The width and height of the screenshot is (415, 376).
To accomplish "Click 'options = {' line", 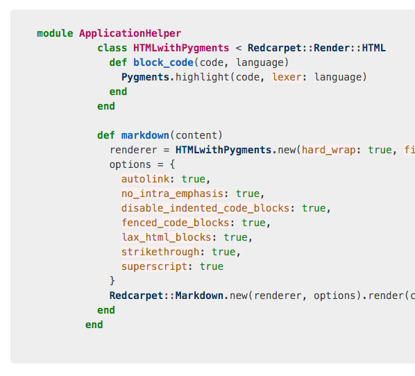I will tap(142, 164).
